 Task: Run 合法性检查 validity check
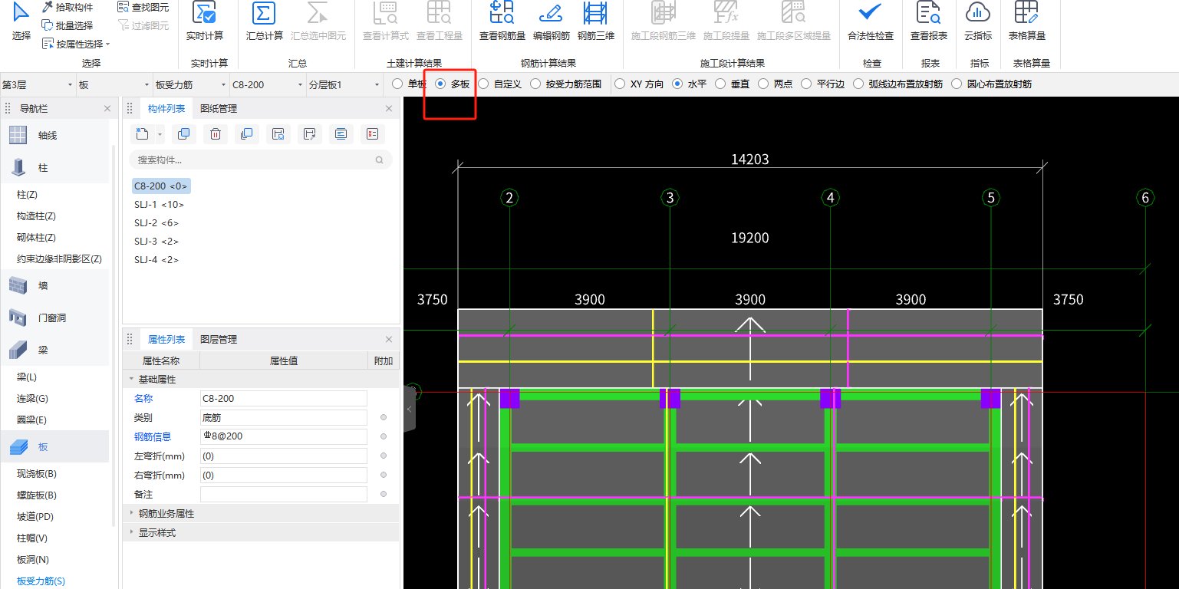[871, 21]
